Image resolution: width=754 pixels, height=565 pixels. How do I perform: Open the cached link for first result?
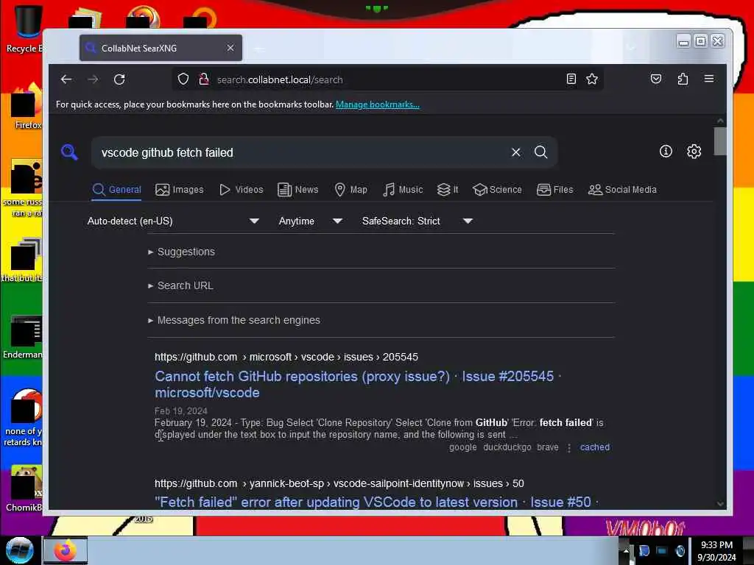coord(595,447)
